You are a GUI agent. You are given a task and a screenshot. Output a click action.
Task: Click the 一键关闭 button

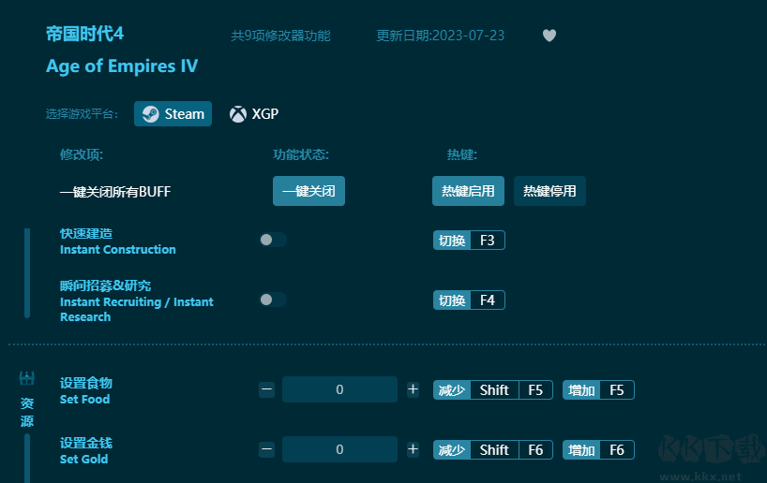(x=308, y=191)
